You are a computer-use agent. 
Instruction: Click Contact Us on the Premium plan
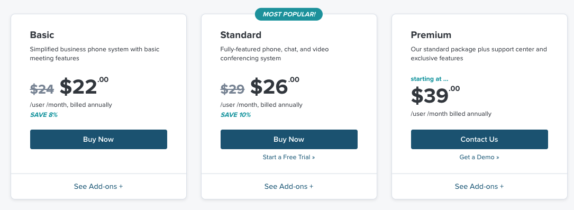coord(479,140)
